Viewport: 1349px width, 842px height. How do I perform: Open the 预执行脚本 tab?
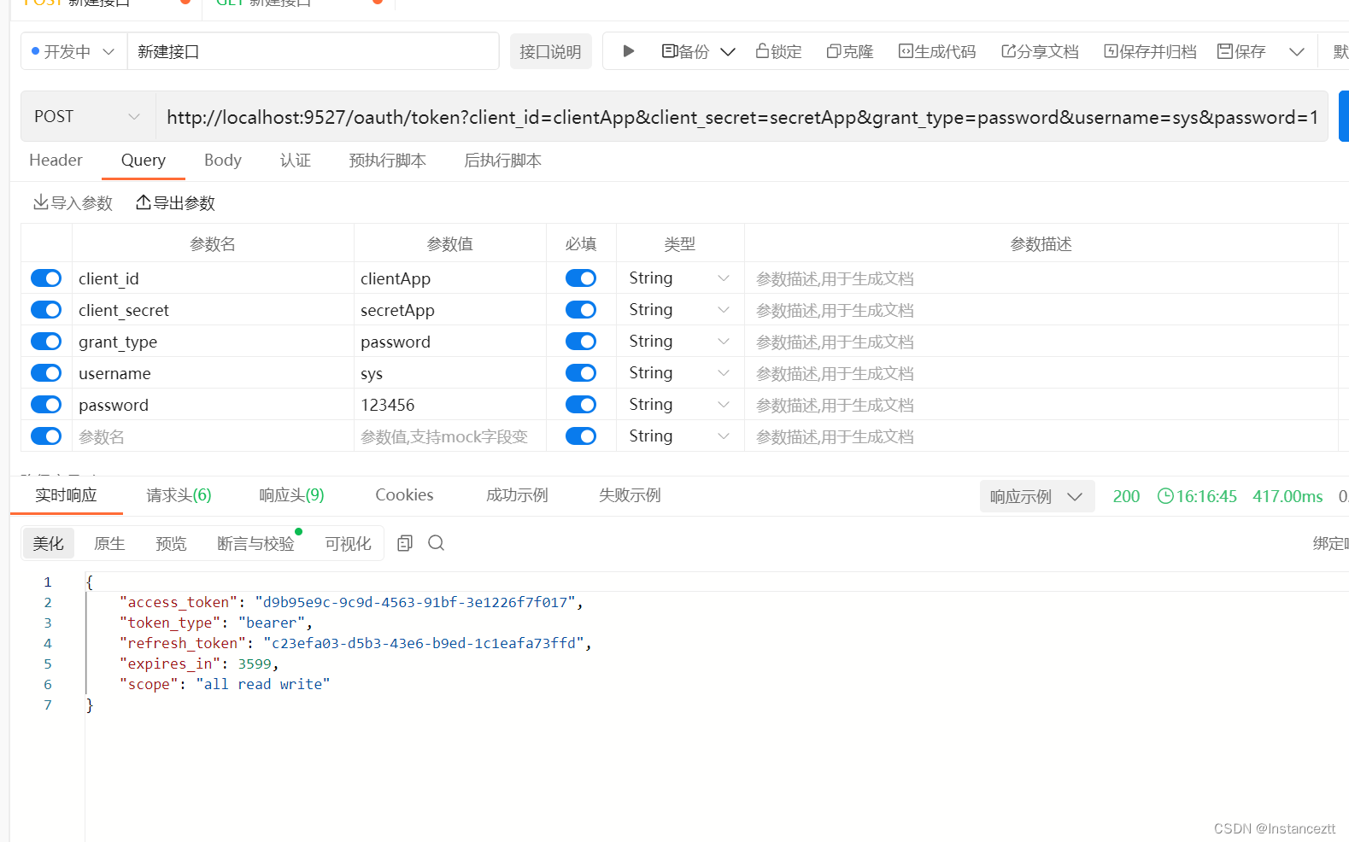387,161
